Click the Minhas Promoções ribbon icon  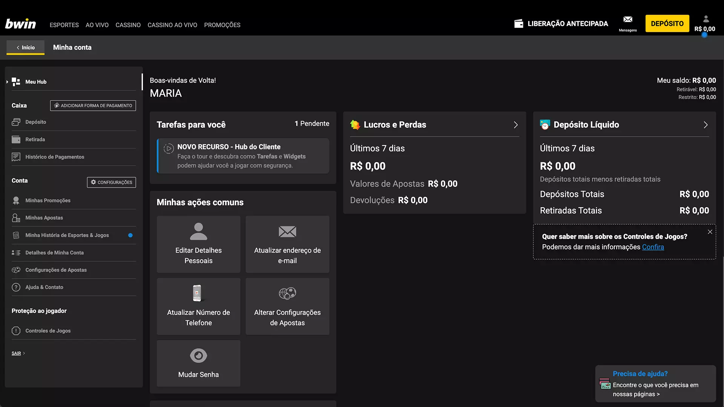[x=16, y=200]
